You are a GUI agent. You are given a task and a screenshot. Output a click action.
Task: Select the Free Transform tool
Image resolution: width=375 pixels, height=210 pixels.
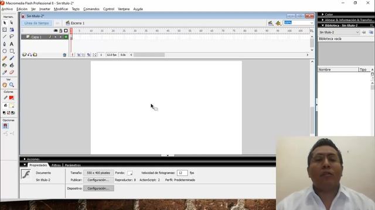[5, 30]
